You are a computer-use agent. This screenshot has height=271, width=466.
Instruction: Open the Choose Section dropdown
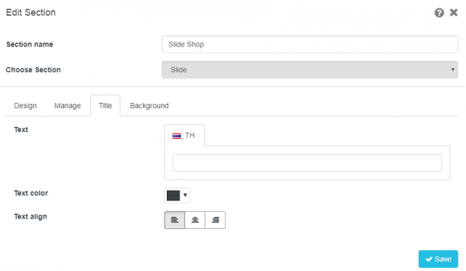310,70
